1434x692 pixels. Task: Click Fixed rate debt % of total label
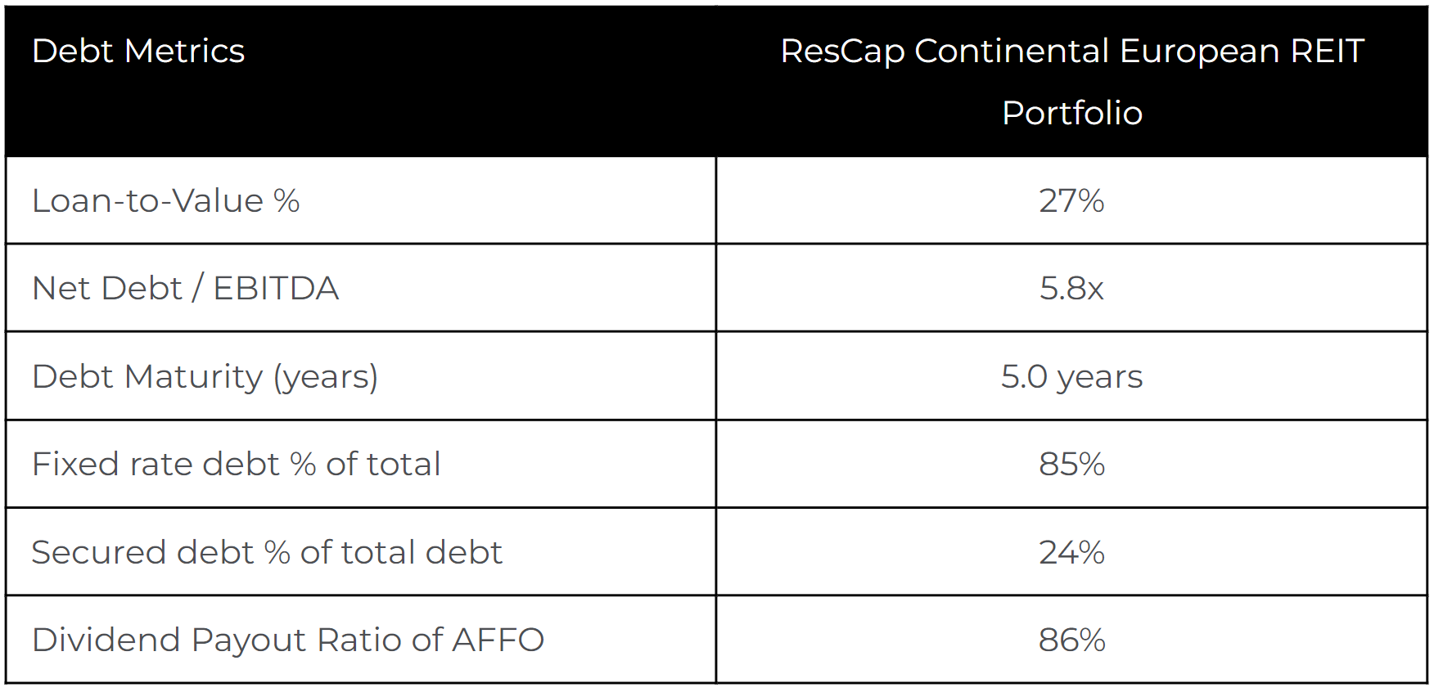pyautogui.click(x=236, y=465)
